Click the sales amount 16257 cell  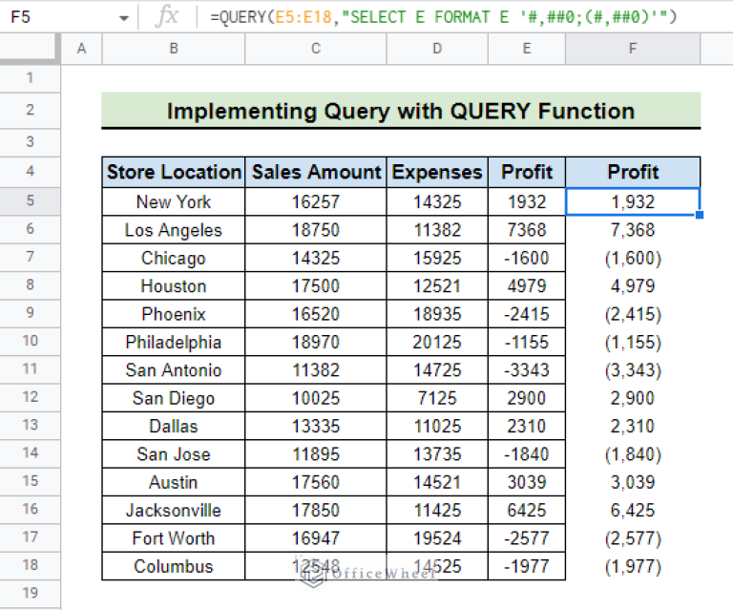point(316,202)
